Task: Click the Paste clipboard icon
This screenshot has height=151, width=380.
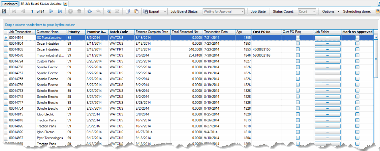Action: (x=136, y=11)
